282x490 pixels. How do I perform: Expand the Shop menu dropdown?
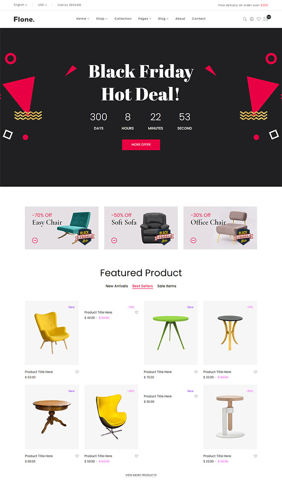[x=102, y=19]
